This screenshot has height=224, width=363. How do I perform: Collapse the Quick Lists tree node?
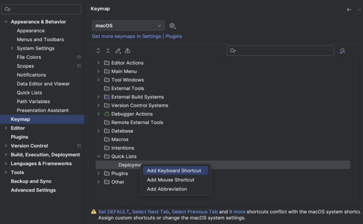click(x=98, y=156)
